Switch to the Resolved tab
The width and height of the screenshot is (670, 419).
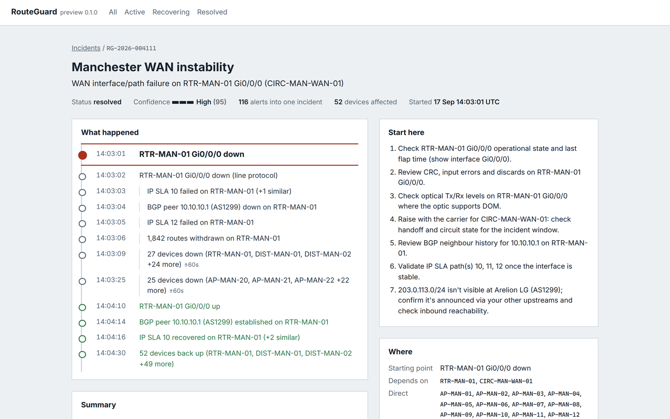pos(212,12)
